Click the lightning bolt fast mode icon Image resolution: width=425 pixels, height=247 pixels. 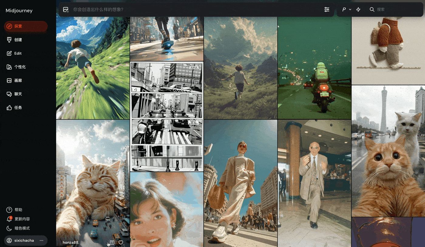pyautogui.click(x=358, y=9)
